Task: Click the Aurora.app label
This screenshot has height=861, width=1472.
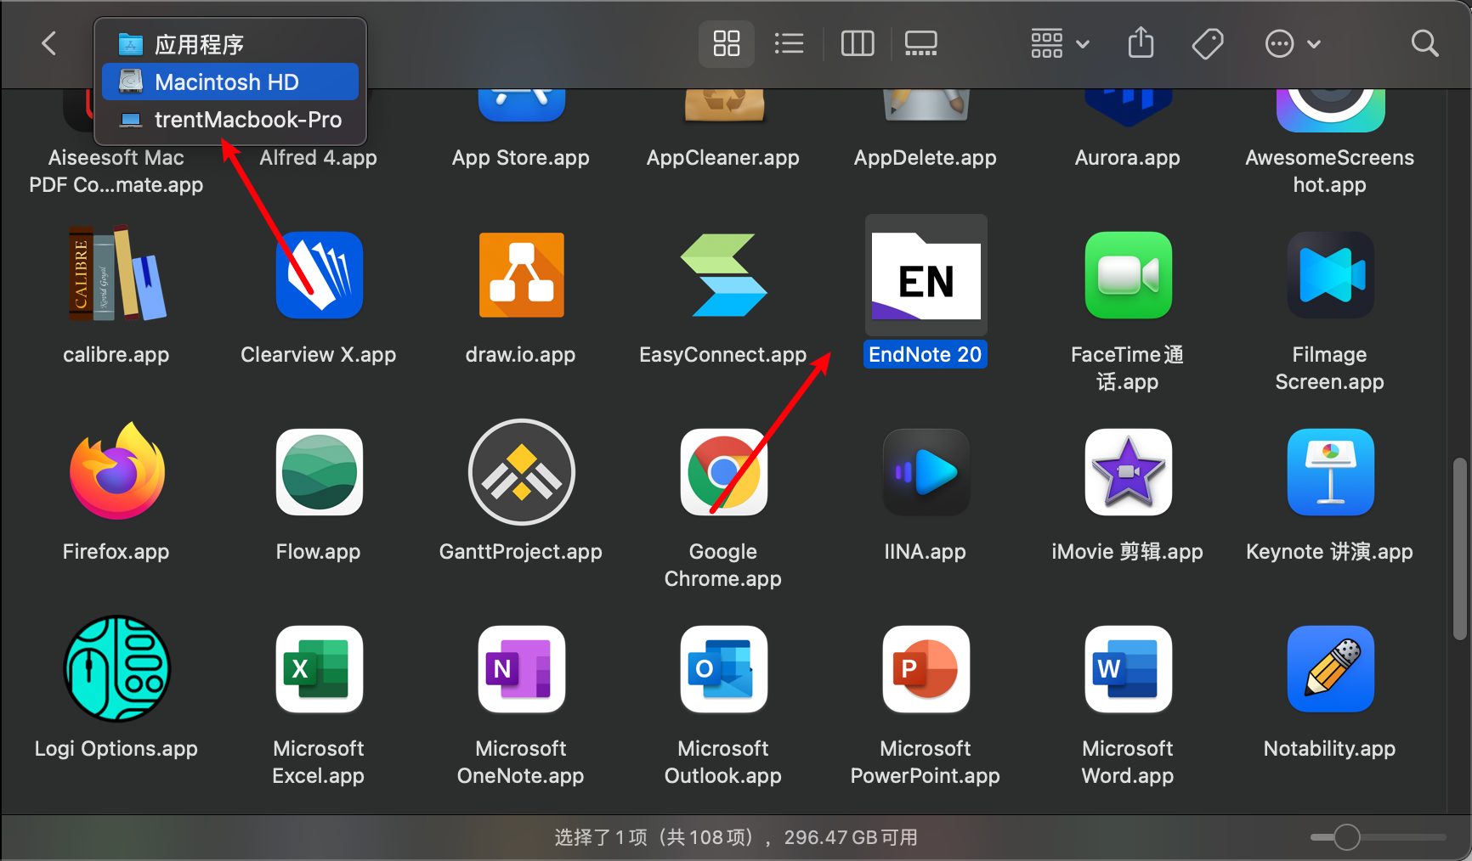Action: click(x=1128, y=157)
